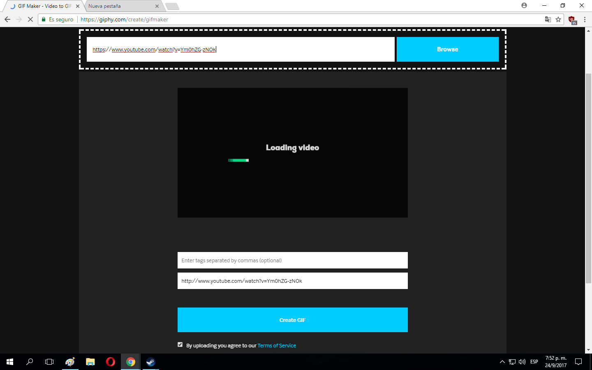Click the Chrome user profile icon
The image size is (592, 370).
click(x=524, y=5)
